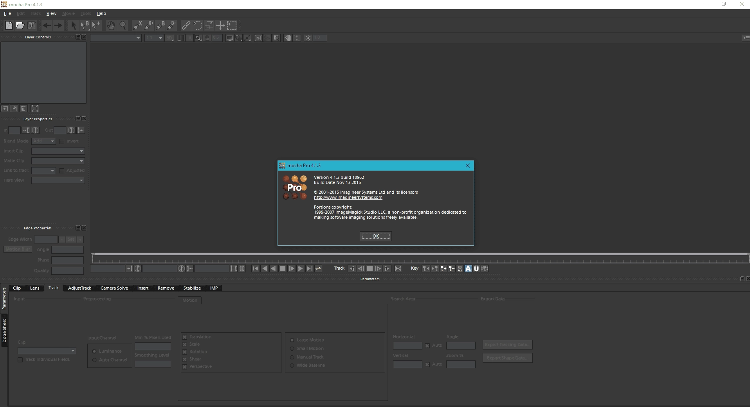This screenshot has width=750, height=407.
Task: Switch to the Stabilize tab
Action: (192, 288)
